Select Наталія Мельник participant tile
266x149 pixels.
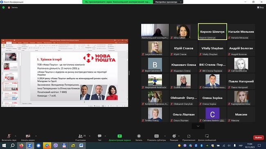tap(241, 32)
